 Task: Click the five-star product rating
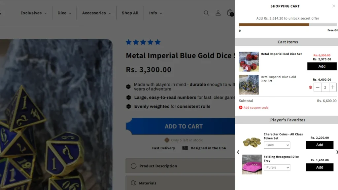[x=143, y=42]
